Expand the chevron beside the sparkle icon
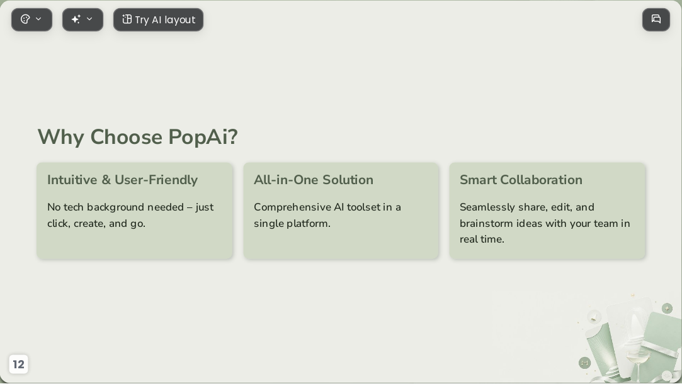The image size is (682, 384). coord(89,19)
